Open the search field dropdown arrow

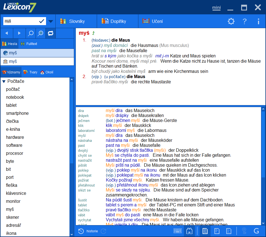(50, 21)
